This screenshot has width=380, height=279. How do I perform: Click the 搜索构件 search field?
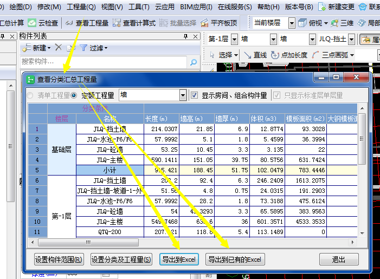tap(104, 62)
